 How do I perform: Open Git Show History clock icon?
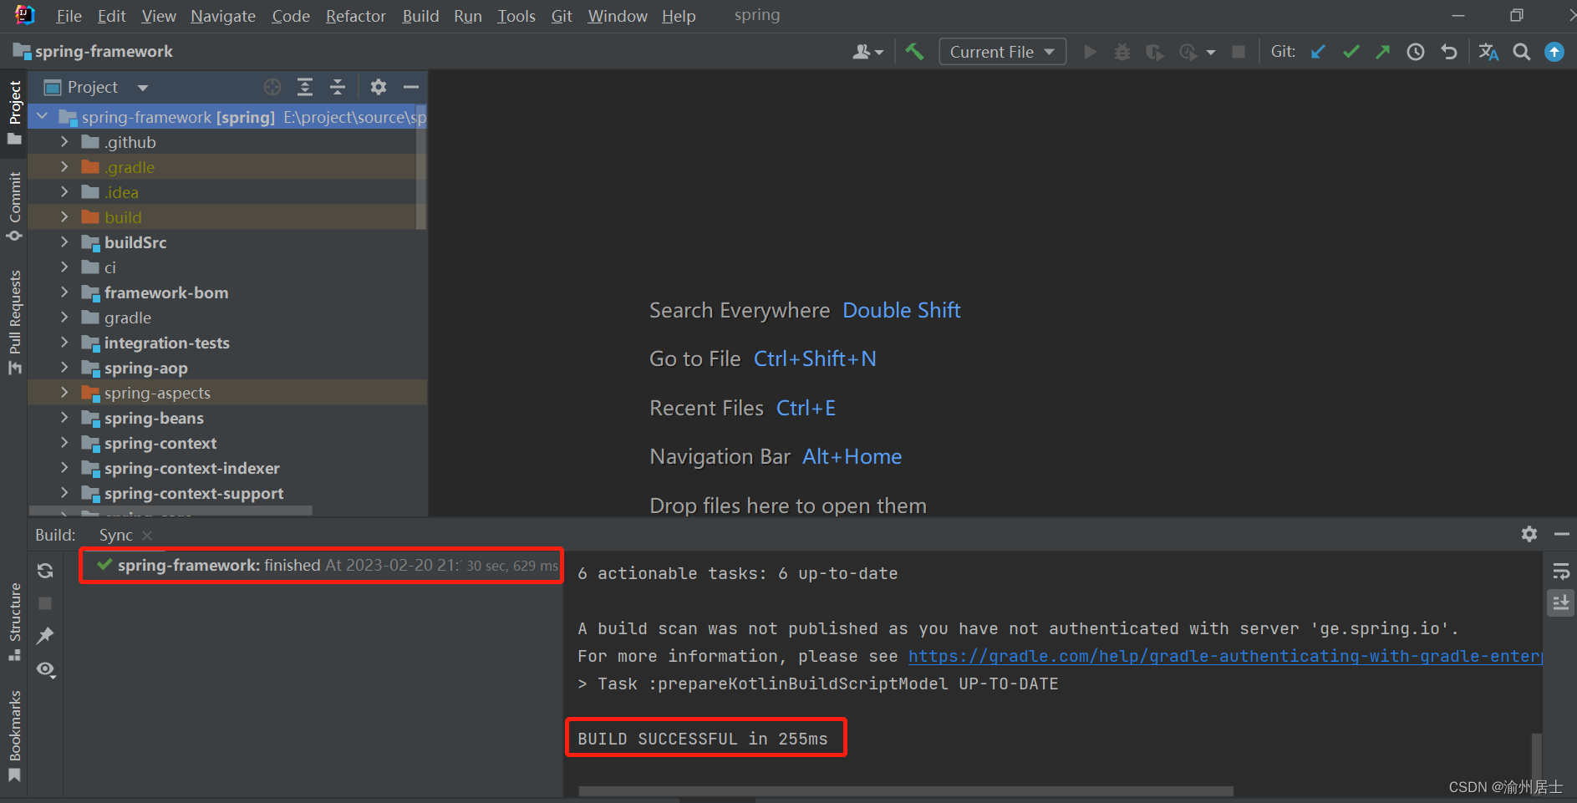click(1416, 52)
